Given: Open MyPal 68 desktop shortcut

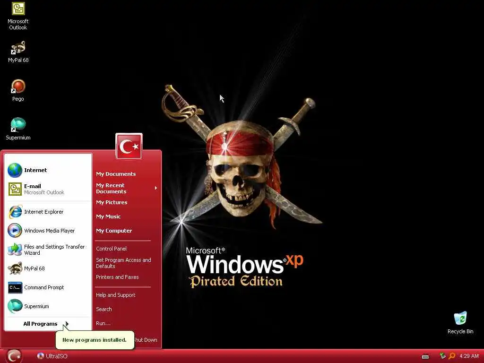Looking at the screenshot, I should pos(18,52).
